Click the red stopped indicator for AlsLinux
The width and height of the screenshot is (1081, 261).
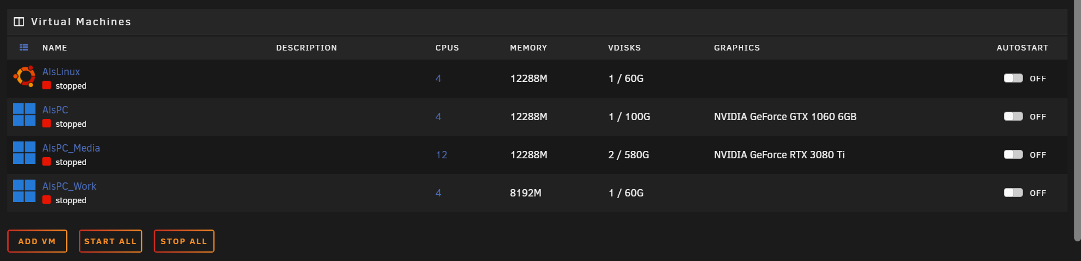click(47, 85)
